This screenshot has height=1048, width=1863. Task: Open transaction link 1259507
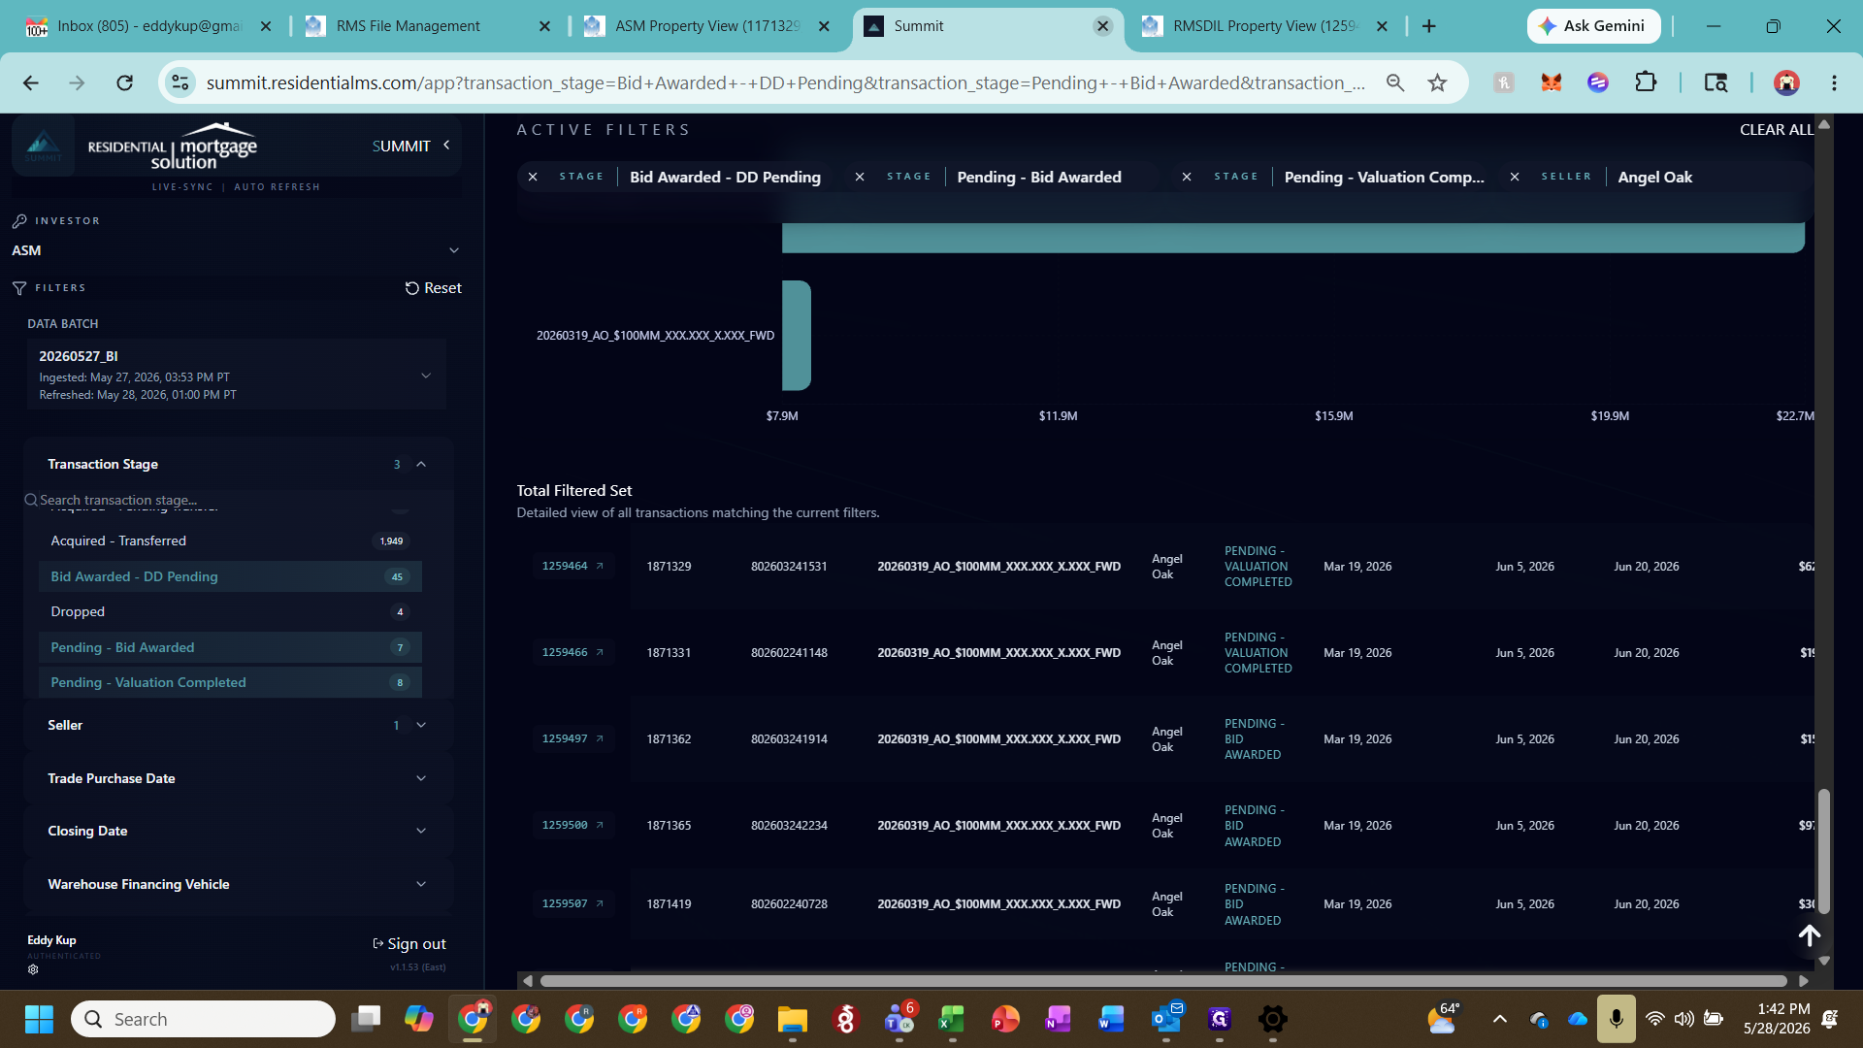[x=572, y=903]
